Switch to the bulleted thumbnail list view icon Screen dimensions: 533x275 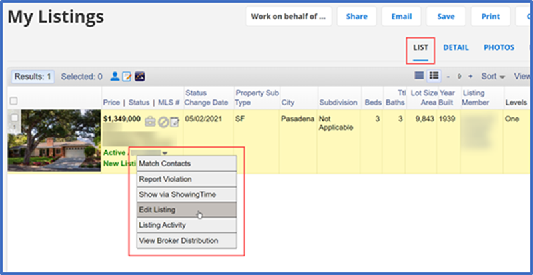pos(434,76)
